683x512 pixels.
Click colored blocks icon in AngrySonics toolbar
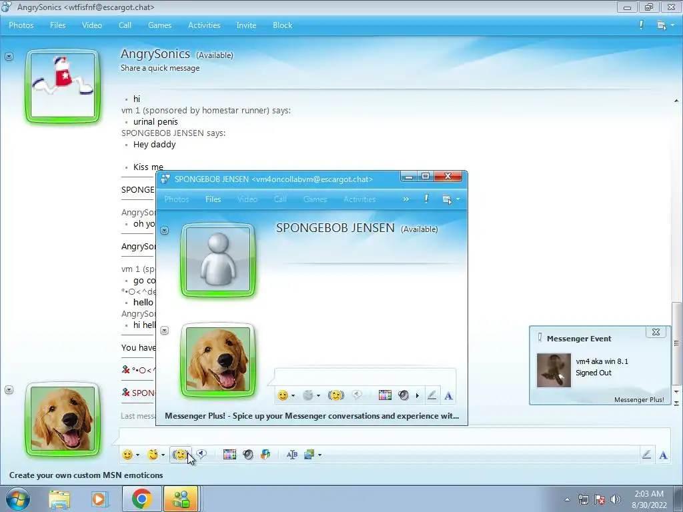[265, 455]
